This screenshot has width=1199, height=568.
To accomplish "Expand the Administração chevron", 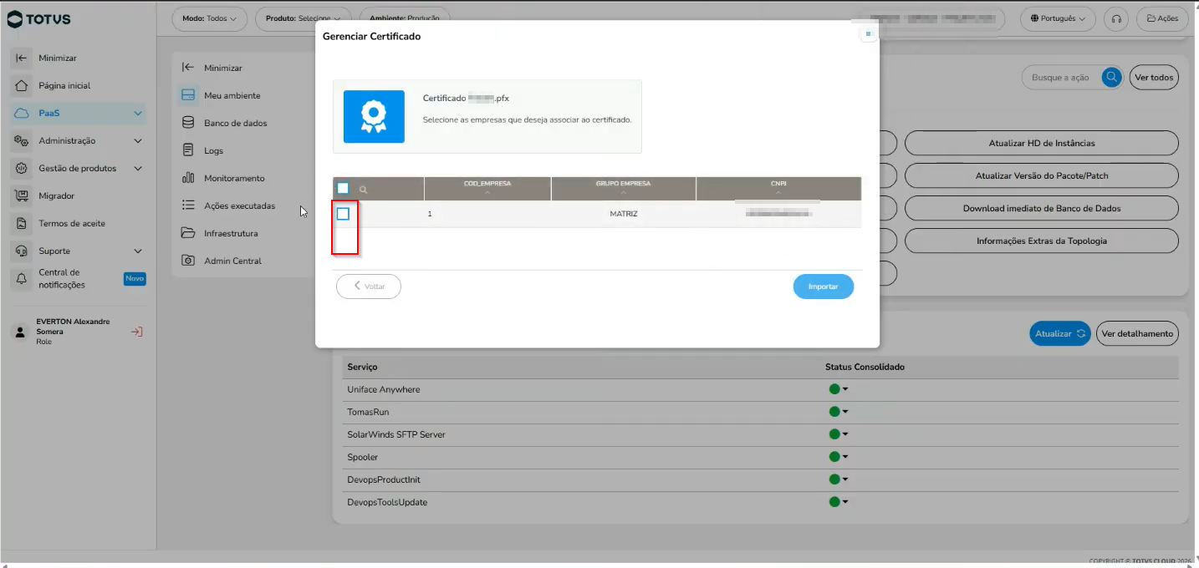I will pos(138,141).
